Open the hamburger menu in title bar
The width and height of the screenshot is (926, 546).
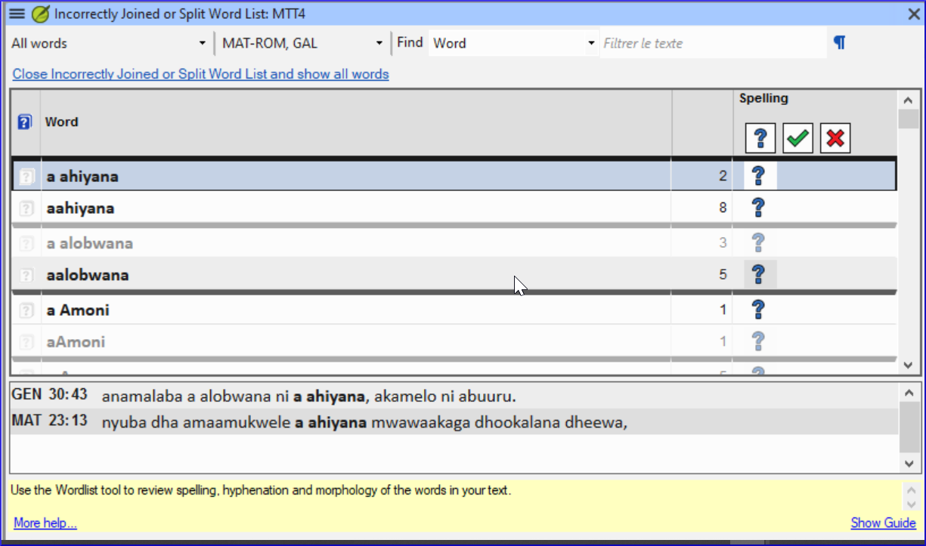tap(17, 14)
